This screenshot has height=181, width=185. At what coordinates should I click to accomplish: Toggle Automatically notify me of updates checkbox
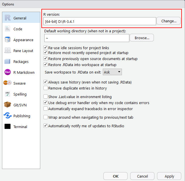[x=45, y=126]
